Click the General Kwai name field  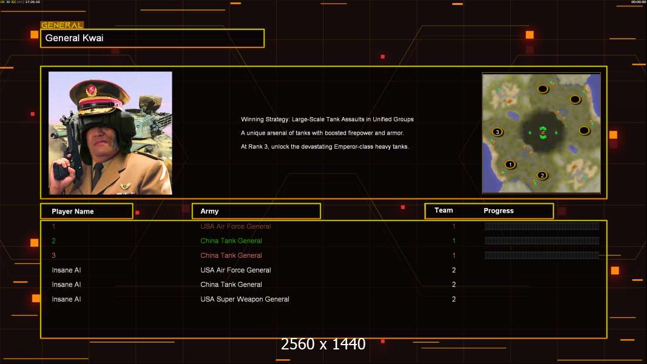pyautogui.click(x=152, y=38)
